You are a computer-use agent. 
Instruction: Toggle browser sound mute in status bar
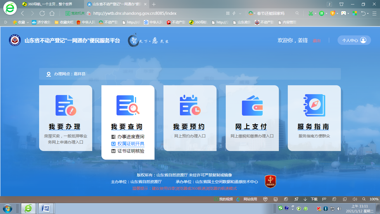pyautogui.click(x=355, y=199)
